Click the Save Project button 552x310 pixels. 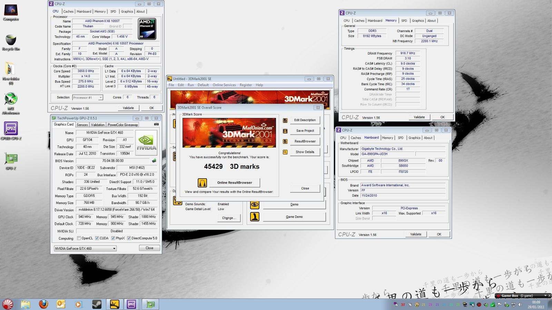[305, 131]
